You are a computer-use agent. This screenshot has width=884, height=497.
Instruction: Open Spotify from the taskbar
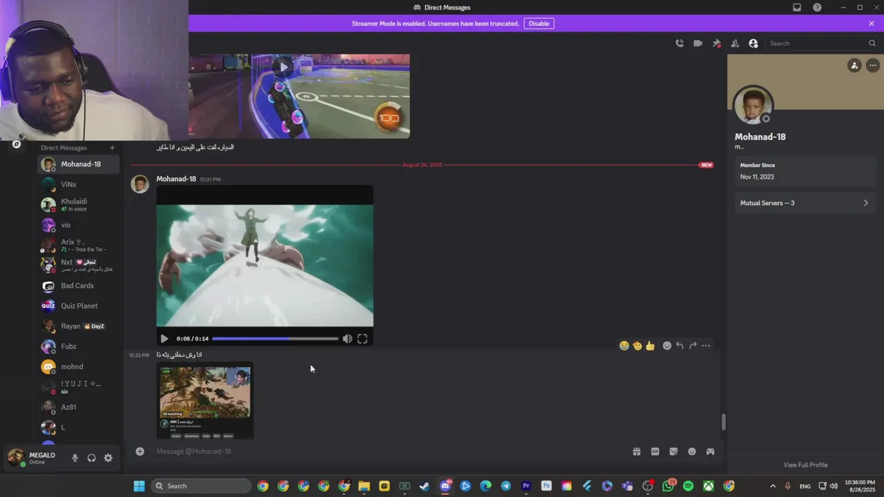coord(688,486)
